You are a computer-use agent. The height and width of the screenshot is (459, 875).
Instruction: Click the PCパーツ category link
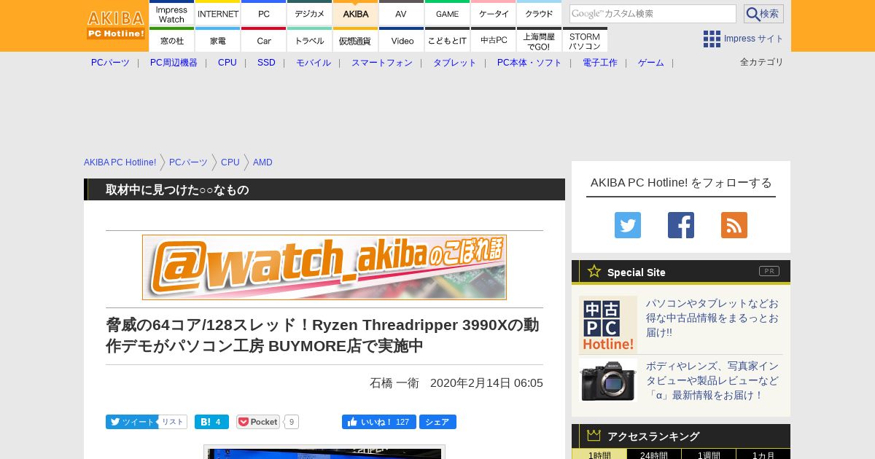tap(110, 63)
